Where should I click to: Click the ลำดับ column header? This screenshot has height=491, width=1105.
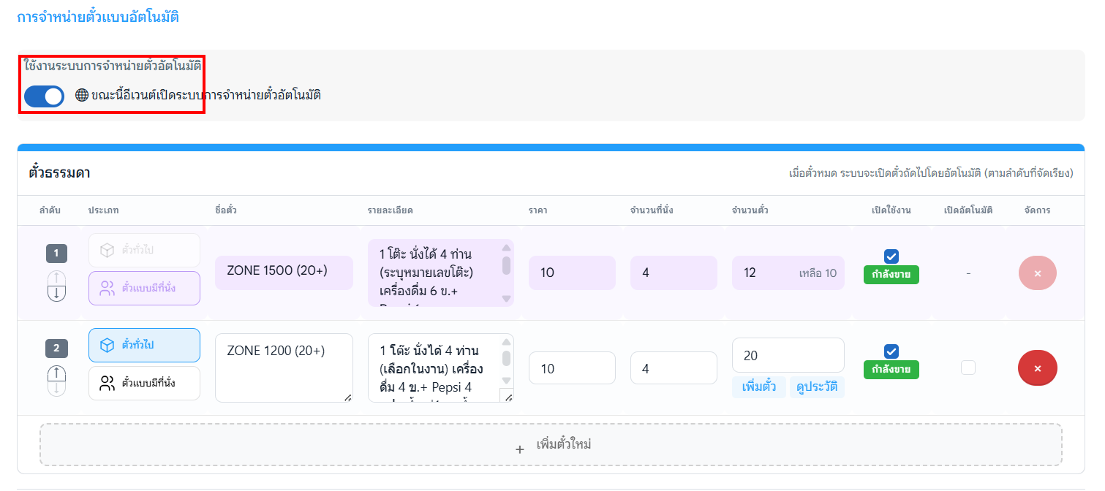pos(50,210)
